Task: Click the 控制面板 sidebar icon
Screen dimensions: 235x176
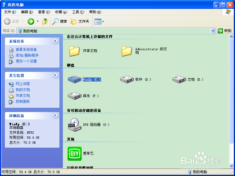Action: pyautogui.click(x=11, y=102)
